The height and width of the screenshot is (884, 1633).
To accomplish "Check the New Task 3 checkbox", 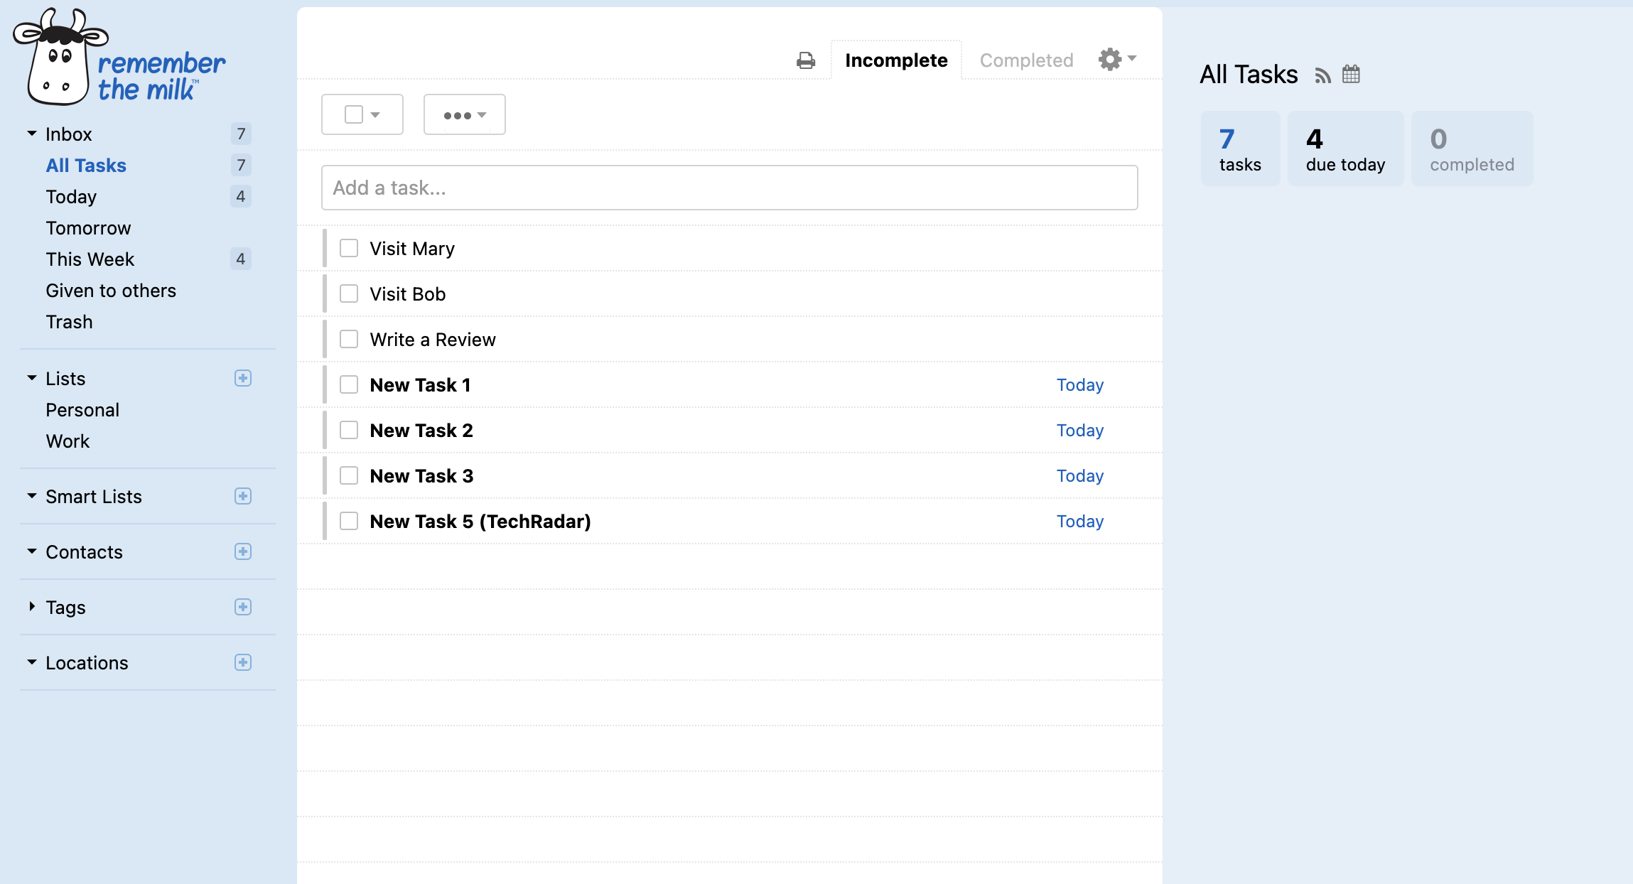I will 349,475.
